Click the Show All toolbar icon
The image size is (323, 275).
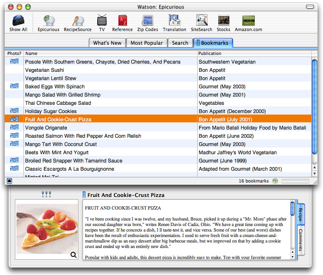(x=18, y=23)
